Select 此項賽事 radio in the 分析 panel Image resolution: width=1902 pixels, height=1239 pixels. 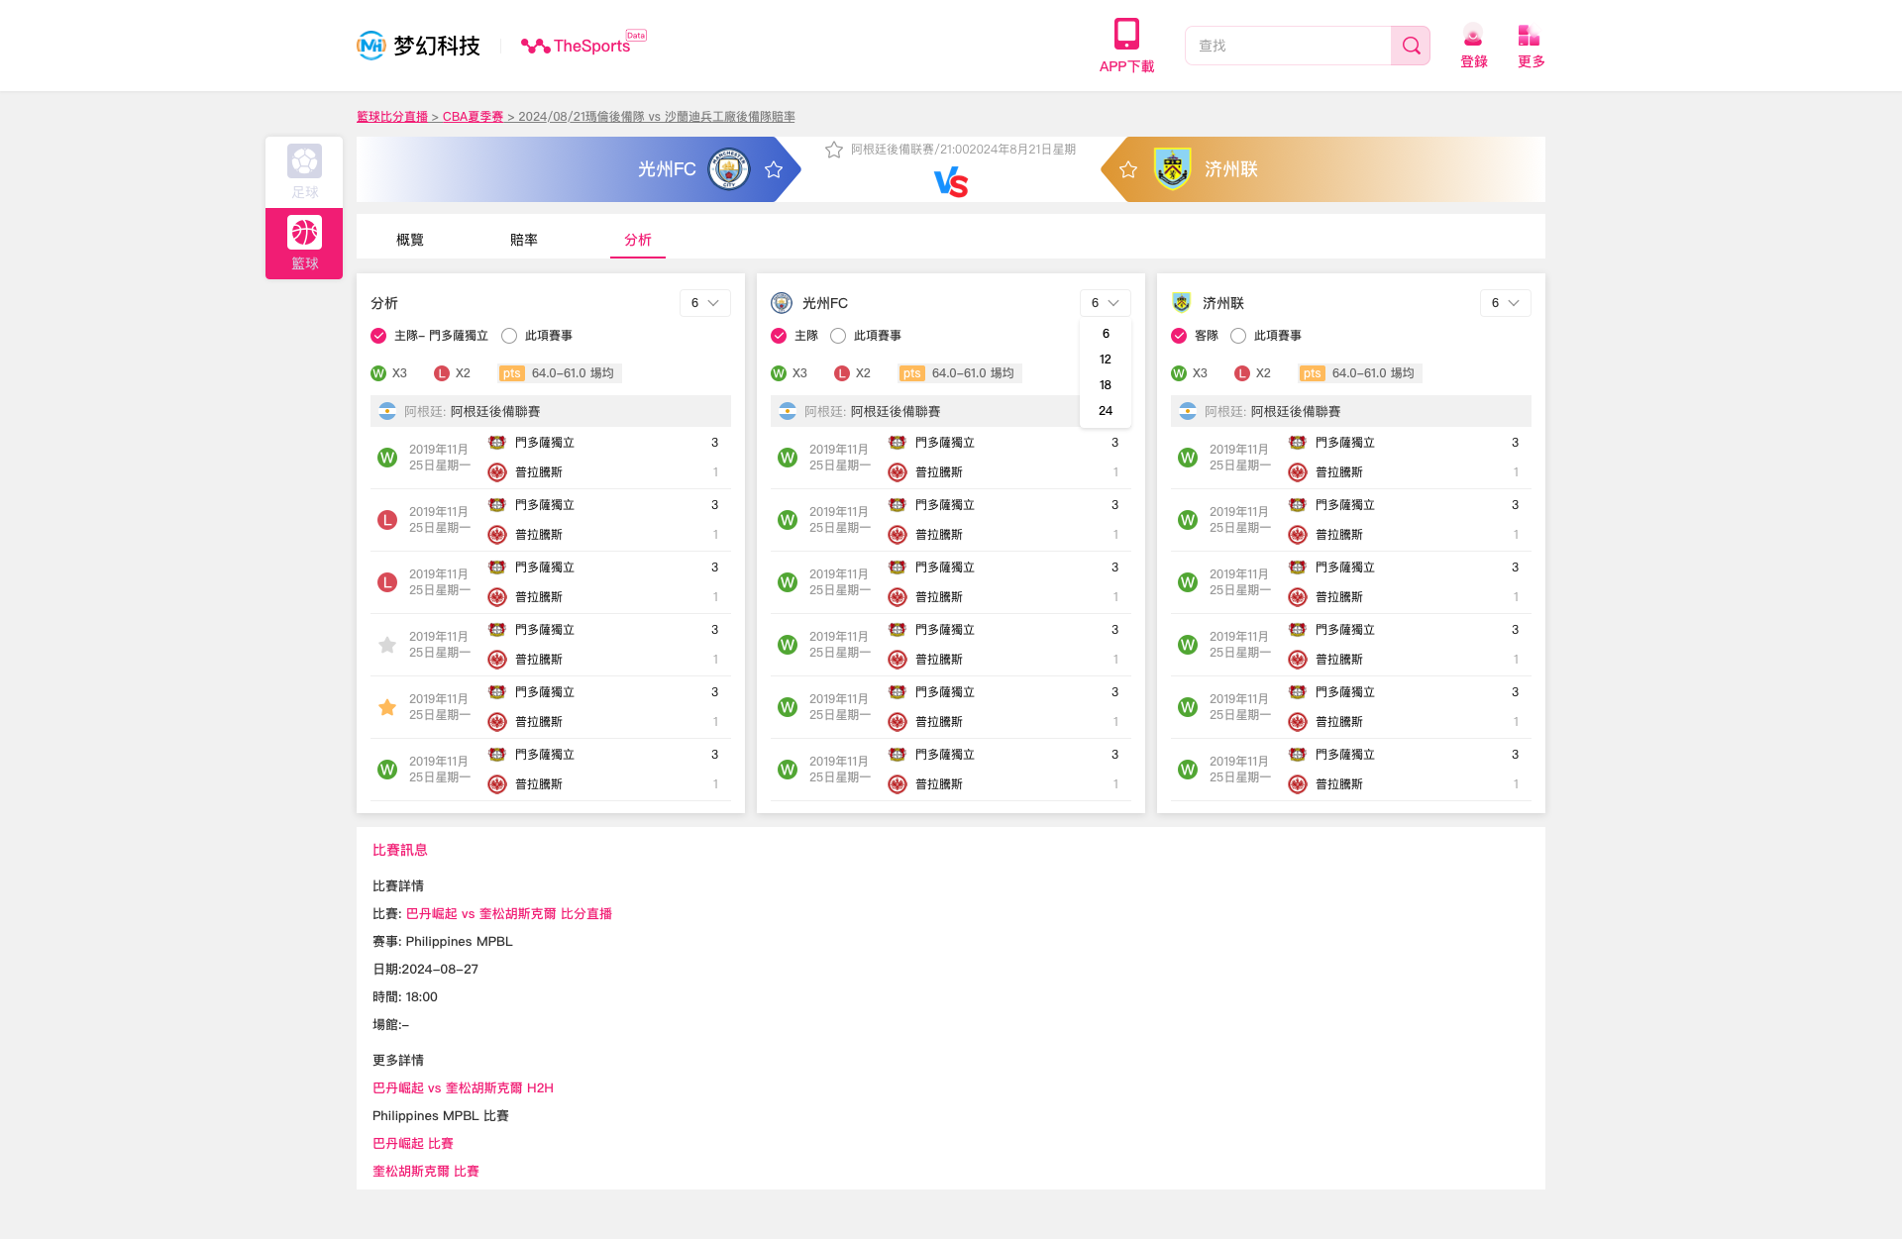coord(509,336)
